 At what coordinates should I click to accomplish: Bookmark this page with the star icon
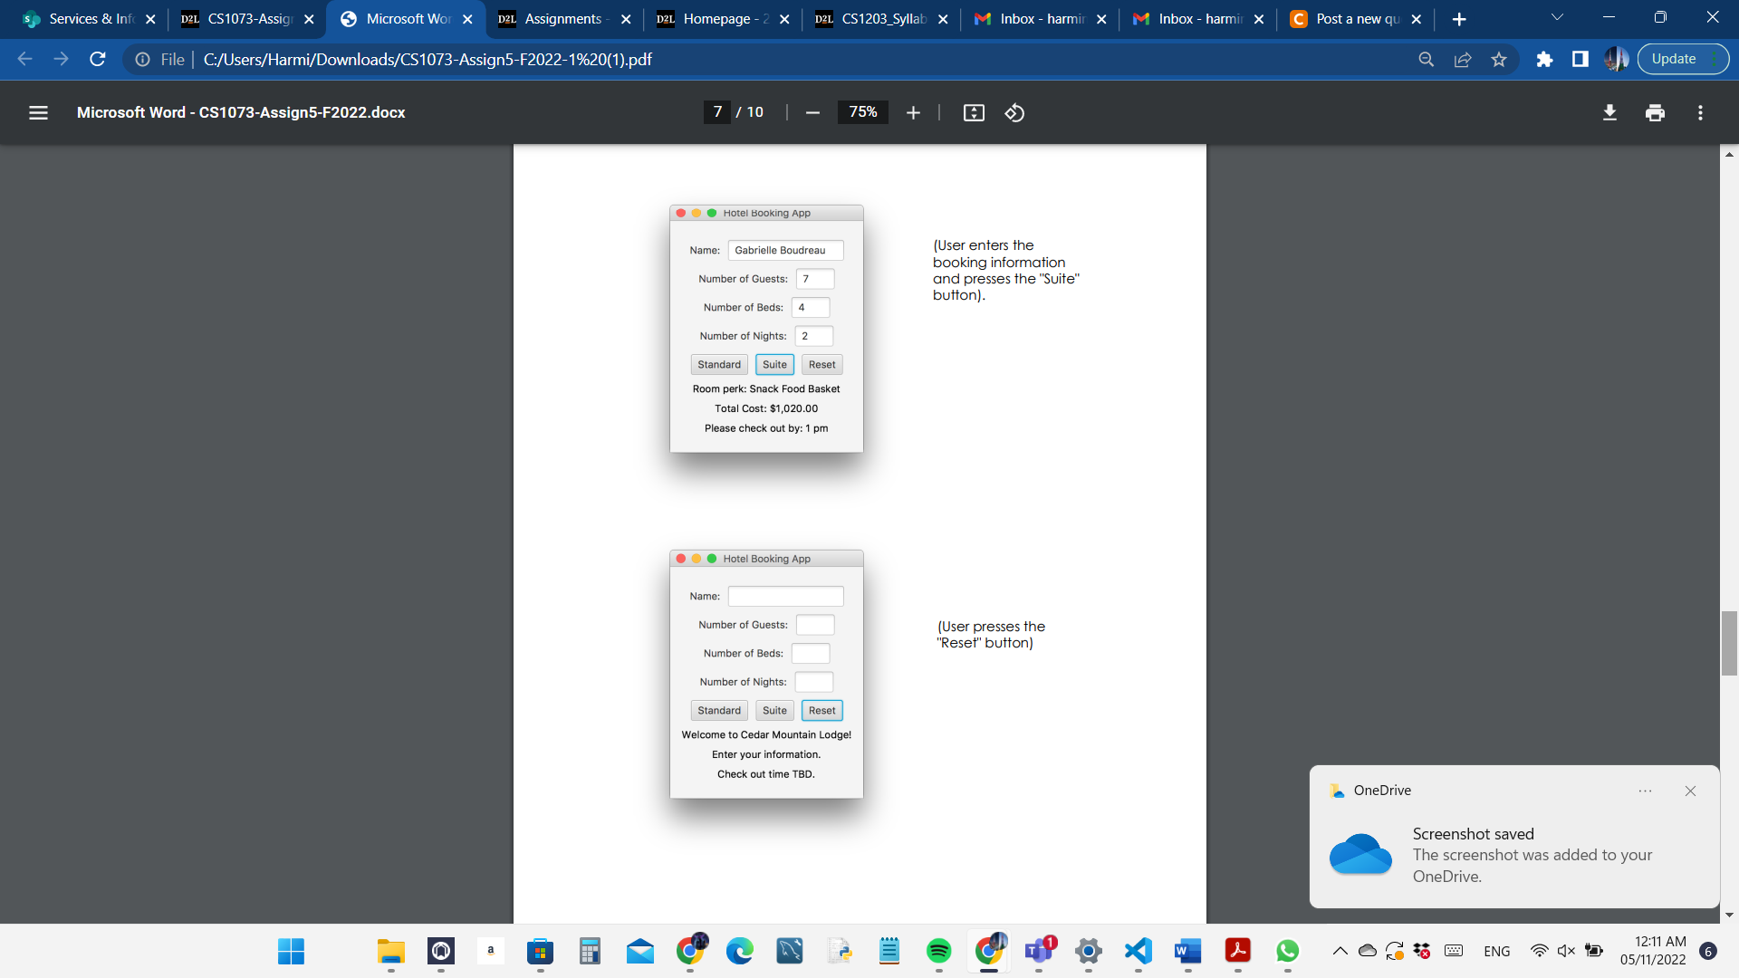[1499, 60]
